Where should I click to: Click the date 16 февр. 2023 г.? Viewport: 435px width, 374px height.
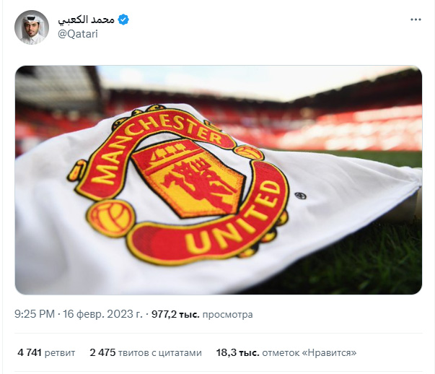102,314
